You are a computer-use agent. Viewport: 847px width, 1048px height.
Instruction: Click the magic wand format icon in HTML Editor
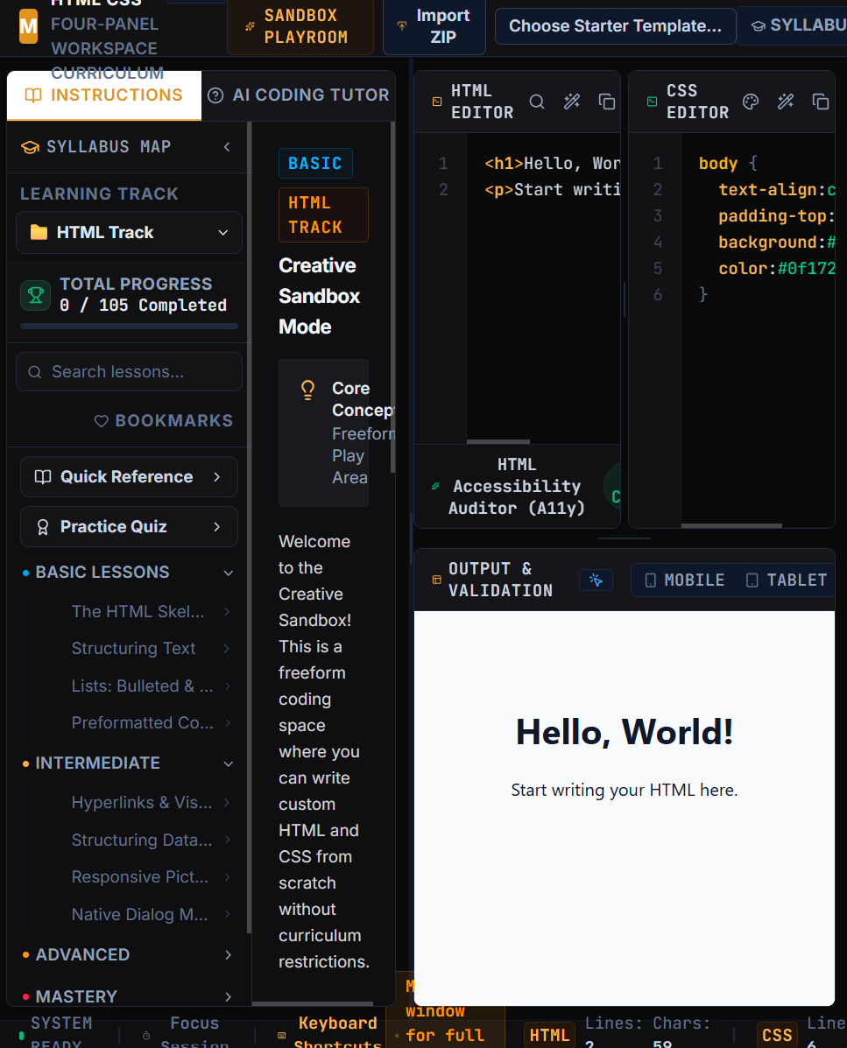572,102
